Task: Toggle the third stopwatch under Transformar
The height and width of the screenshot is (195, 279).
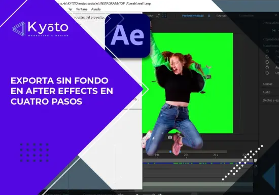Action: (x=267, y=62)
